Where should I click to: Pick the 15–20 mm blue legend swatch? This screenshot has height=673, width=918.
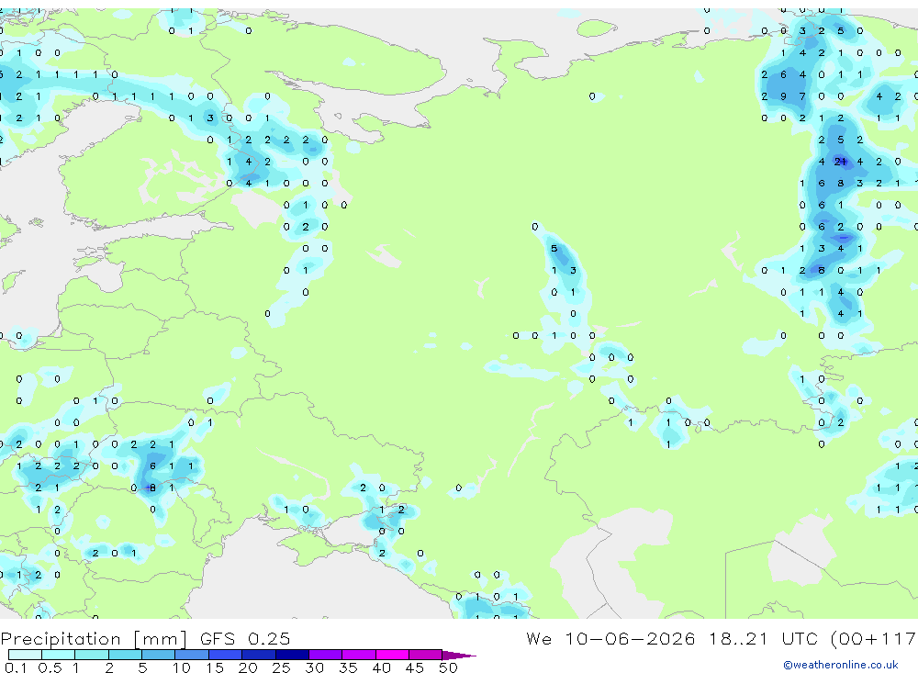tap(225, 655)
